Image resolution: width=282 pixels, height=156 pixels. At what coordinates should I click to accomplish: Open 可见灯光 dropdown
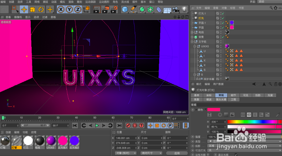[x=244, y=150]
